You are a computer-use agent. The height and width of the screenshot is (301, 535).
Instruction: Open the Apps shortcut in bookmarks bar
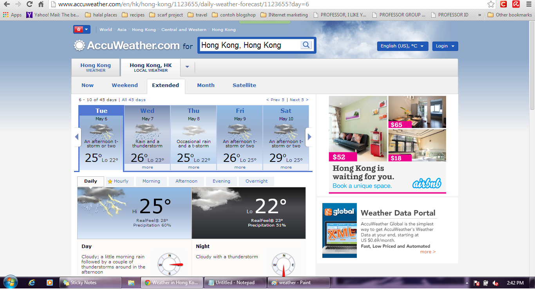click(x=13, y=15)
